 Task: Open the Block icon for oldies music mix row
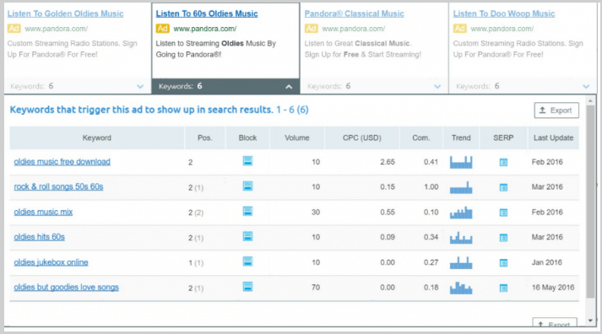pyautogui.click(x=247, y=212)
